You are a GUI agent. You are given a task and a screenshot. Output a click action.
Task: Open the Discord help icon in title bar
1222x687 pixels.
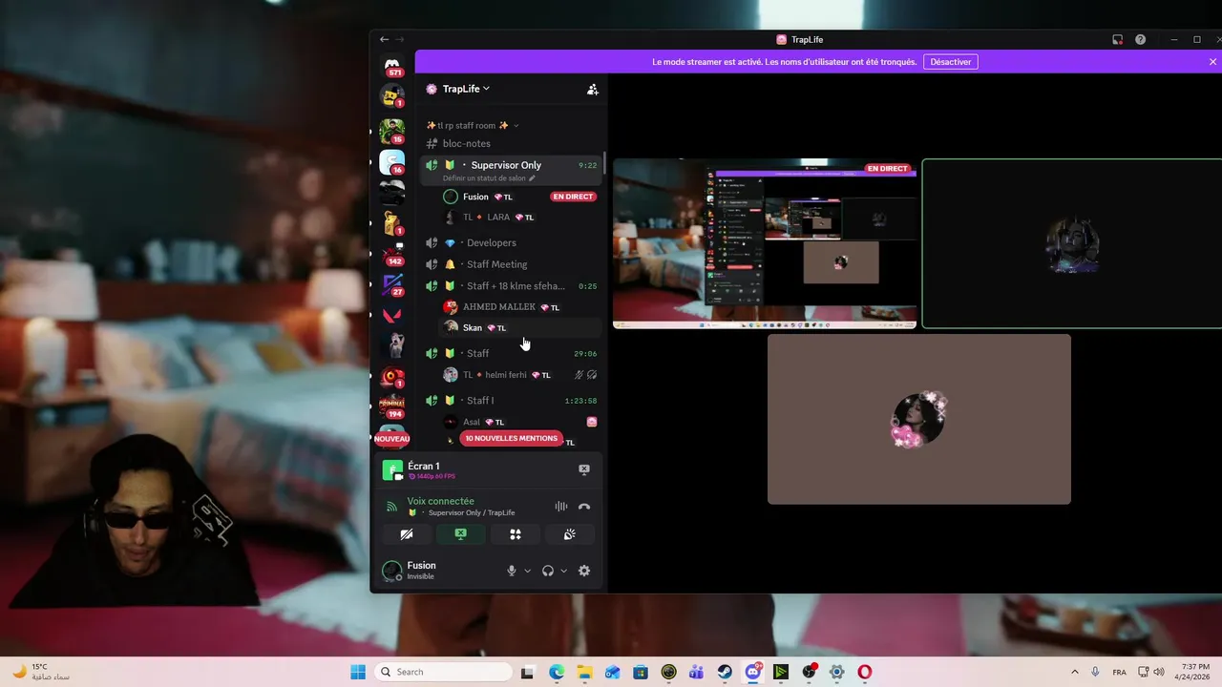coord(1140,39)
